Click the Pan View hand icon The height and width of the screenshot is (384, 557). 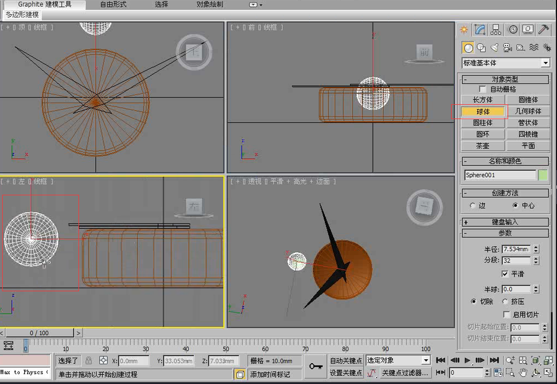523,373
